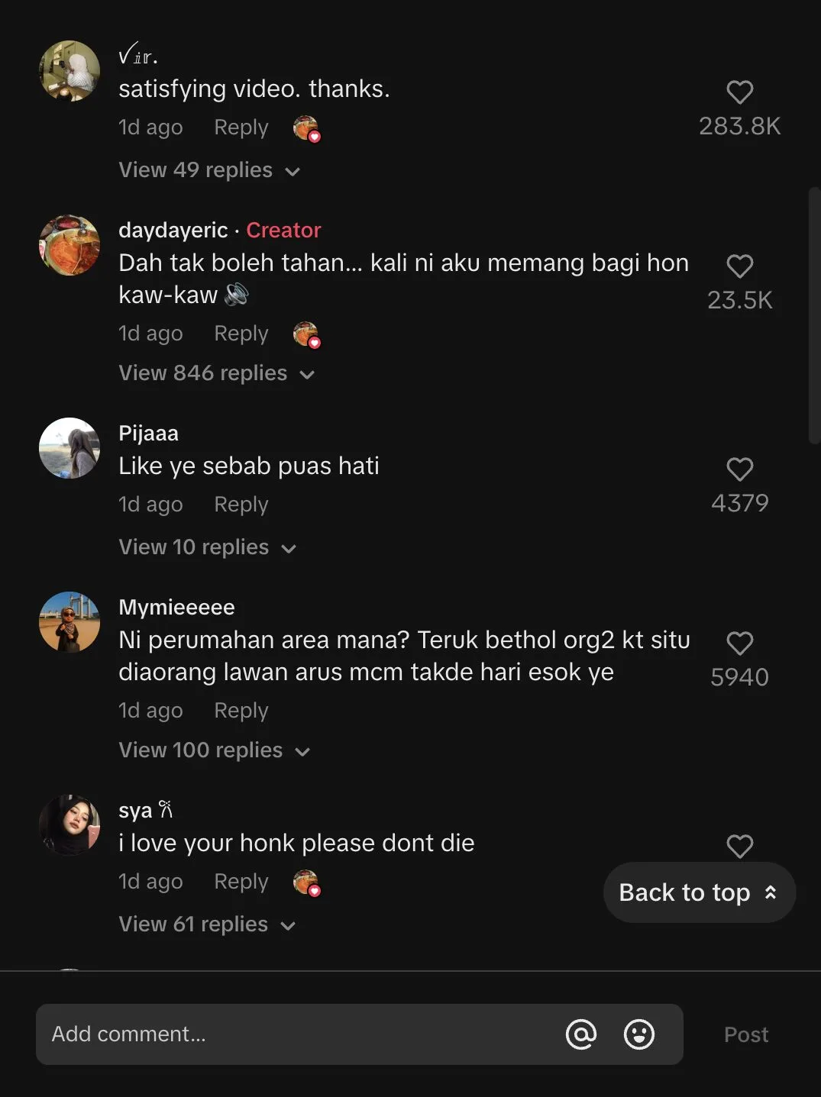This screenshot has height=1097, width=821.
Task: Reply to Pijaaa's comment
Action: tap(240, 504)
